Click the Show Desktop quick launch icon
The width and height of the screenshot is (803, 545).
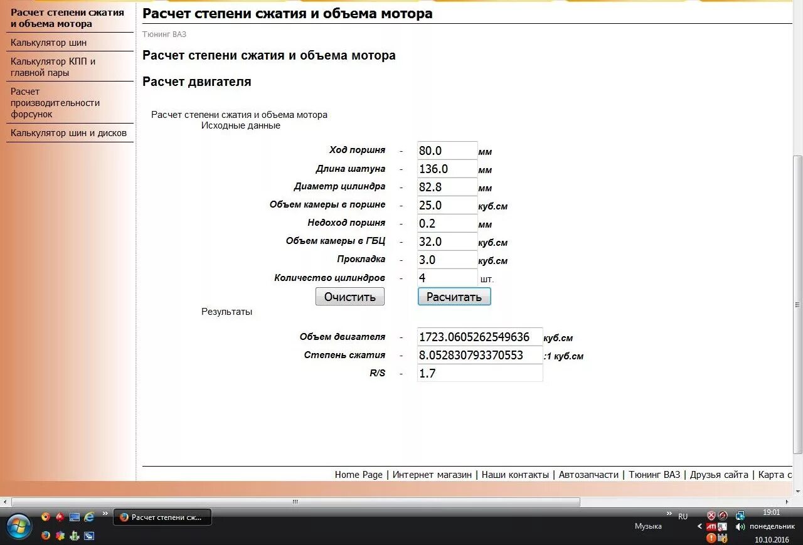point(75,517)
